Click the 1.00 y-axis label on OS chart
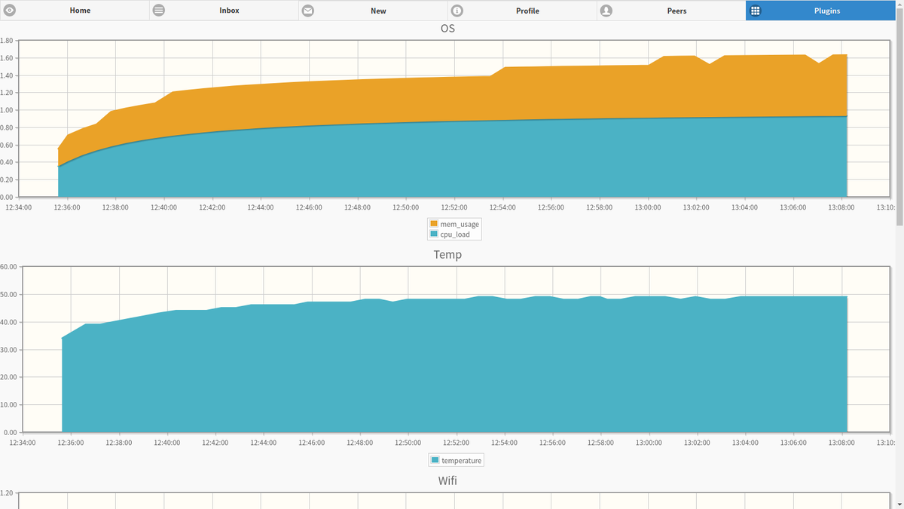Viewport: 904px width, 509px height. [x=8, y=110]
